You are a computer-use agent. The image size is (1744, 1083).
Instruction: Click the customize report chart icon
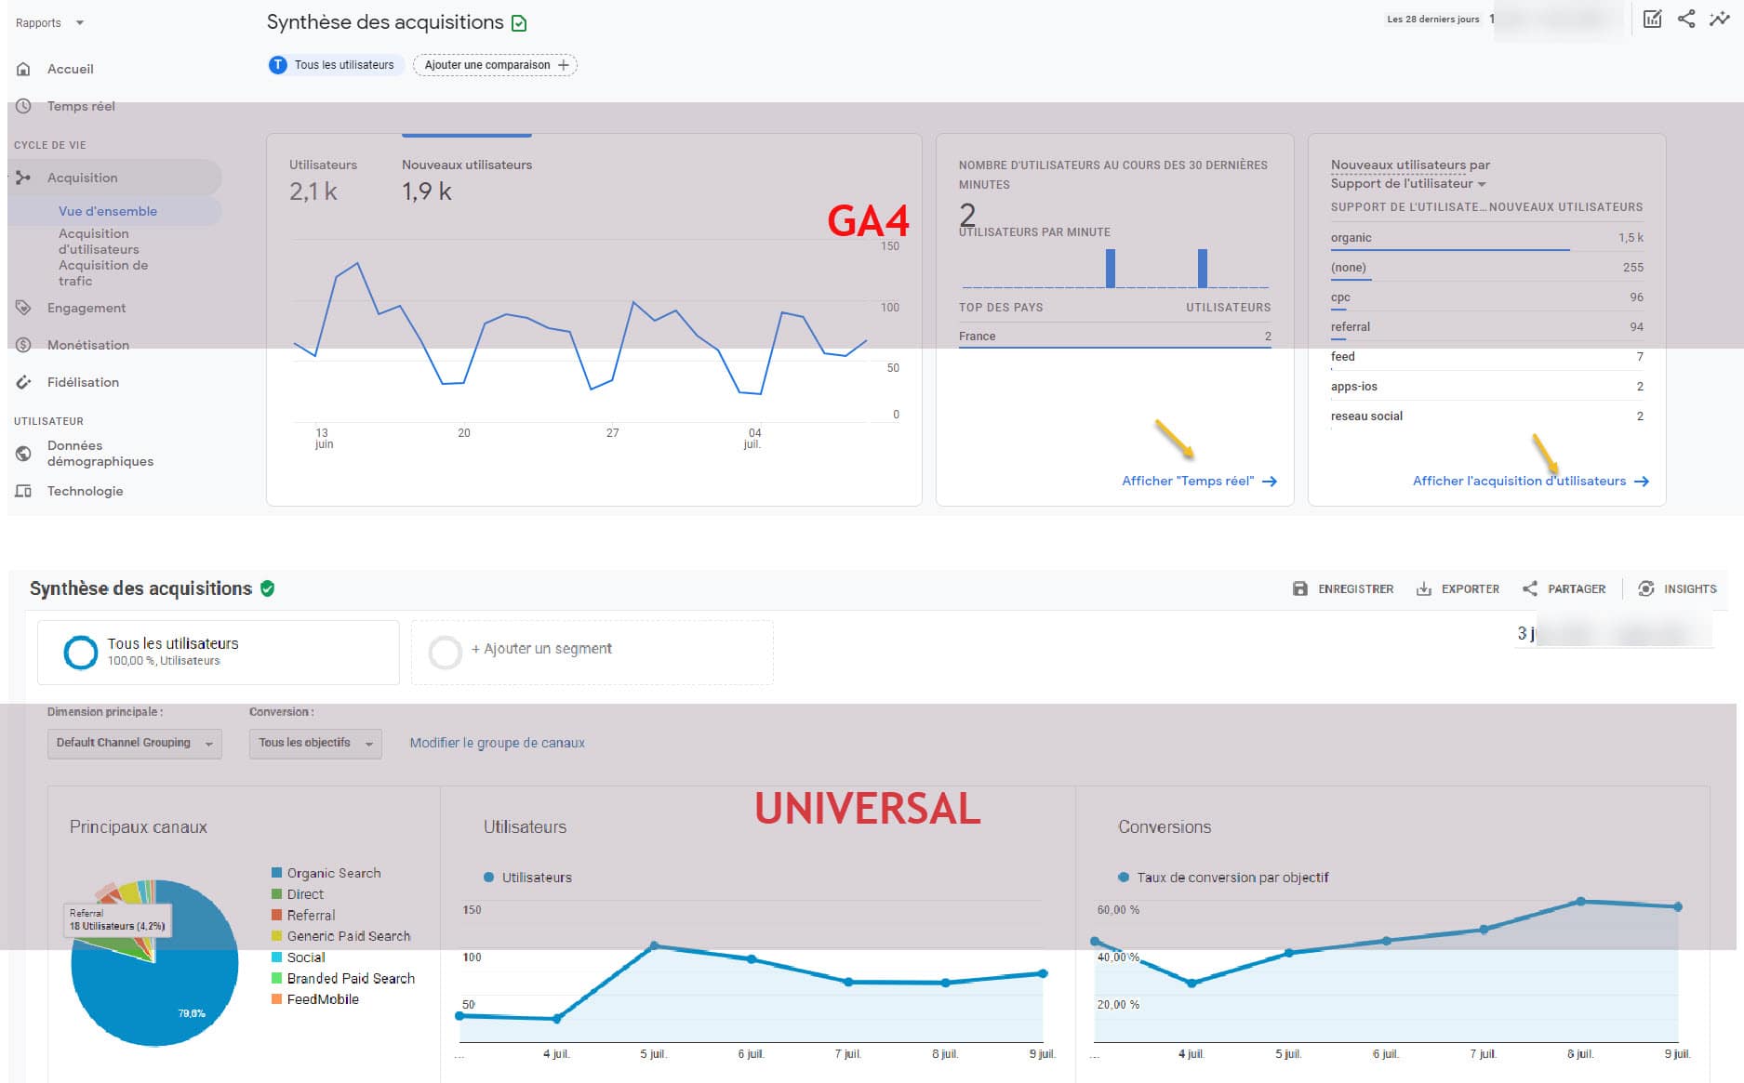pyautogui.click(x=1652, y=19)
